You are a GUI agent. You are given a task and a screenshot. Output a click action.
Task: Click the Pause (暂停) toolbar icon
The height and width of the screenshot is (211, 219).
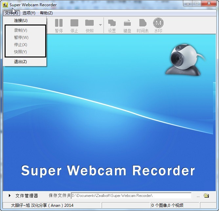(x=59, y=26)
